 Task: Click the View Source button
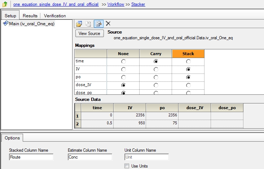[x=89, y=34]
